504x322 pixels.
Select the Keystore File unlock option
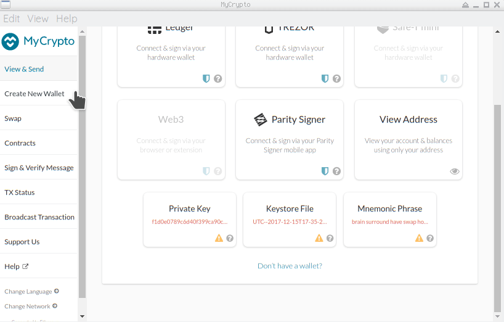tap(290, 220)
